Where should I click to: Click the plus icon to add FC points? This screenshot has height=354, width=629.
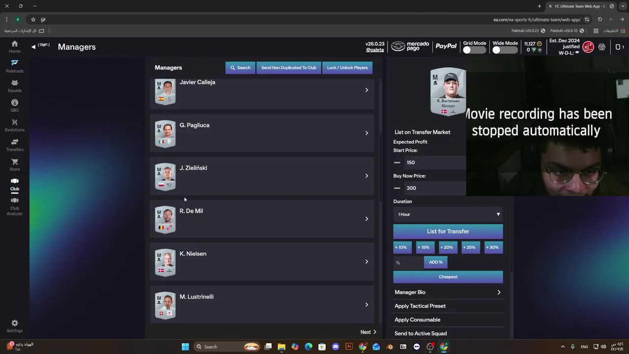point(540,50)
